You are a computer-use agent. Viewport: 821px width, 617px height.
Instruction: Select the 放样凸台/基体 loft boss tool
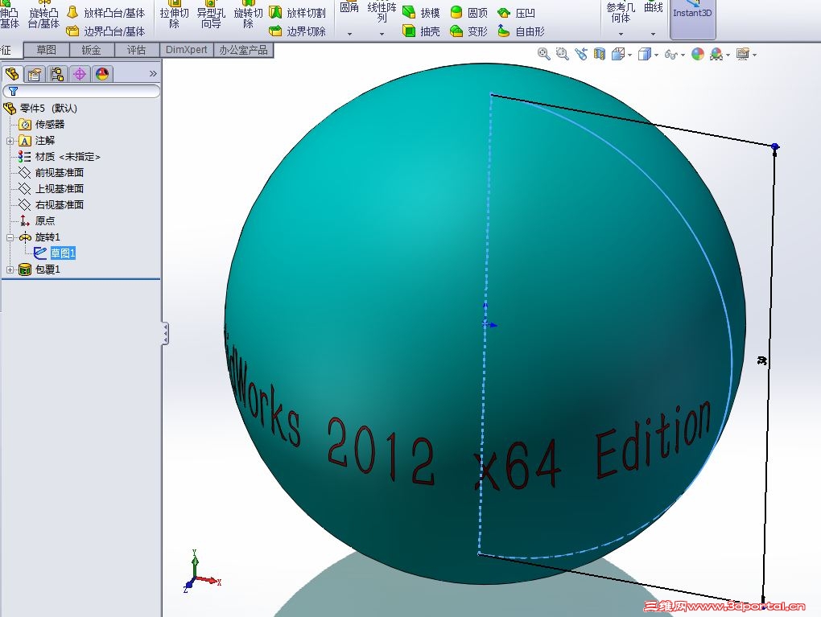coord(106,13)
